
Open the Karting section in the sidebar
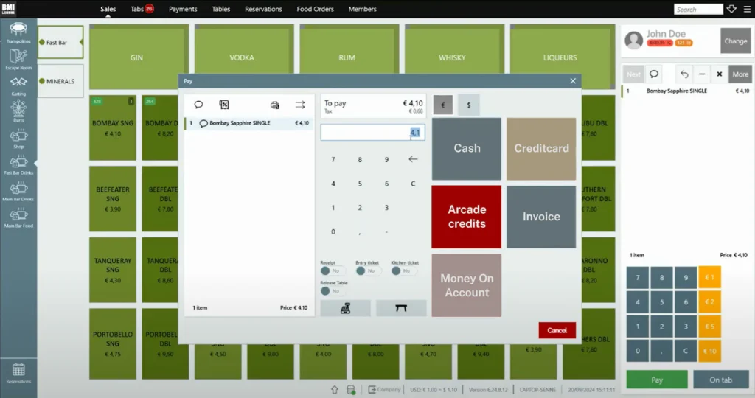tap(18, 84)
